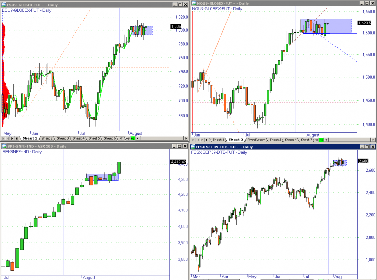377x280 pixels.
Task: Open the PivotSystem tab in NQU9 window
Action: [x=256, y=140]
